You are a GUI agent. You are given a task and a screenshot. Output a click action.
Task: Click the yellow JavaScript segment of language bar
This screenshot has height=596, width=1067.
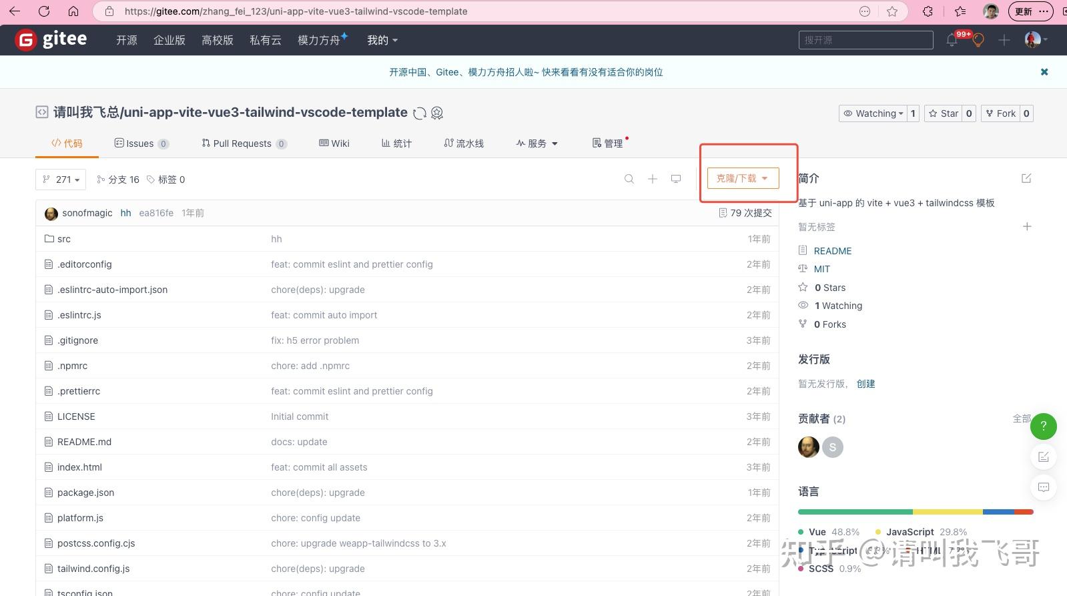pyautogui.click(x=948, y=512)
